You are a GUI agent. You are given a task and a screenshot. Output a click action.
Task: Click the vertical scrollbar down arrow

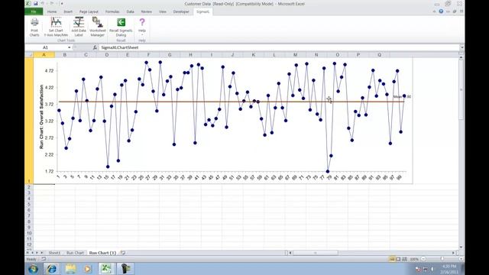point(461,247)
